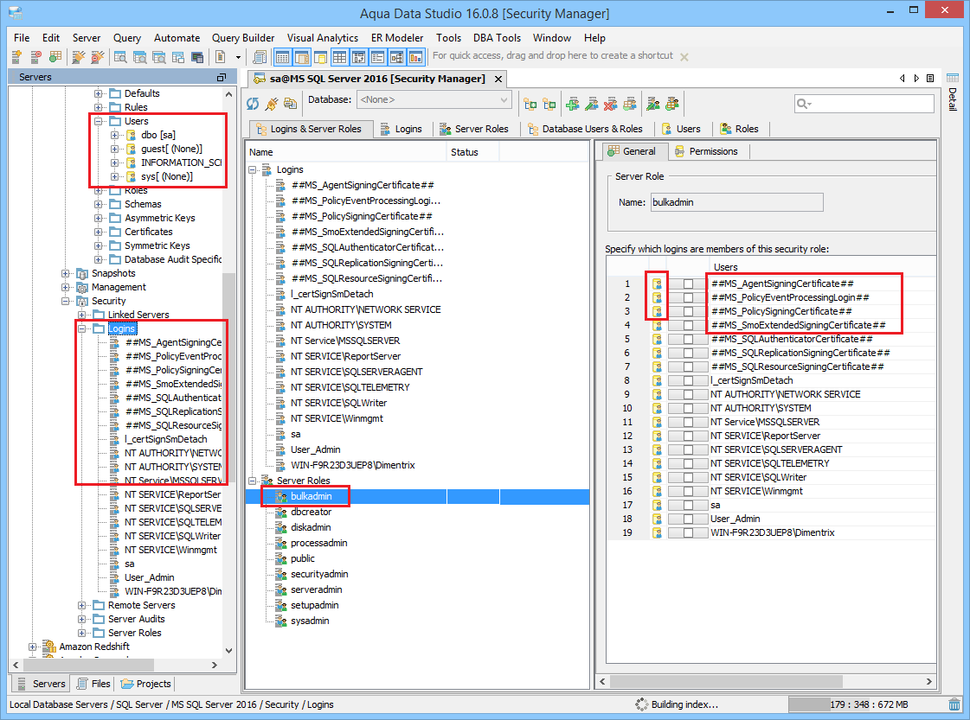Click the Name column header
970x720 pixels.
346,152
